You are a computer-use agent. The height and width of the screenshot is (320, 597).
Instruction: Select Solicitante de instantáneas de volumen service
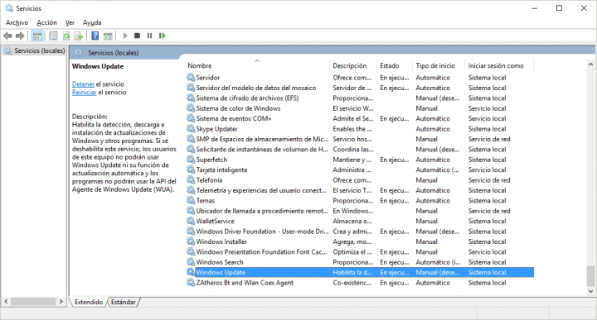tap(360, 149)
